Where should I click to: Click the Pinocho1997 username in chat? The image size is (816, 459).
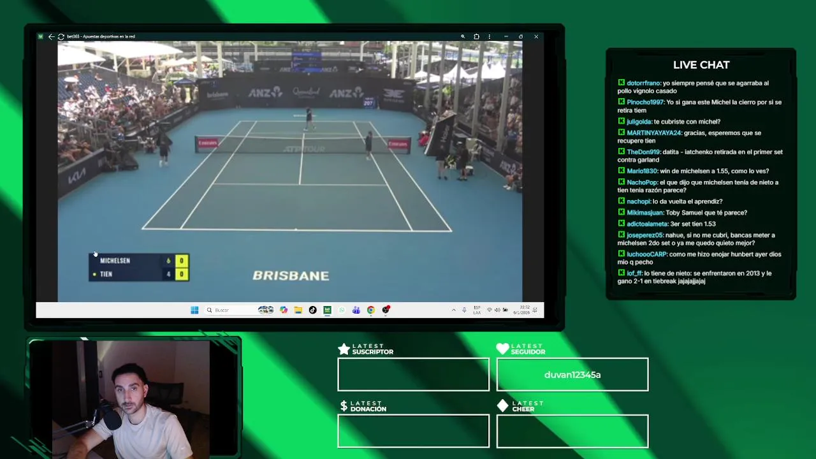tap(645, 103)
